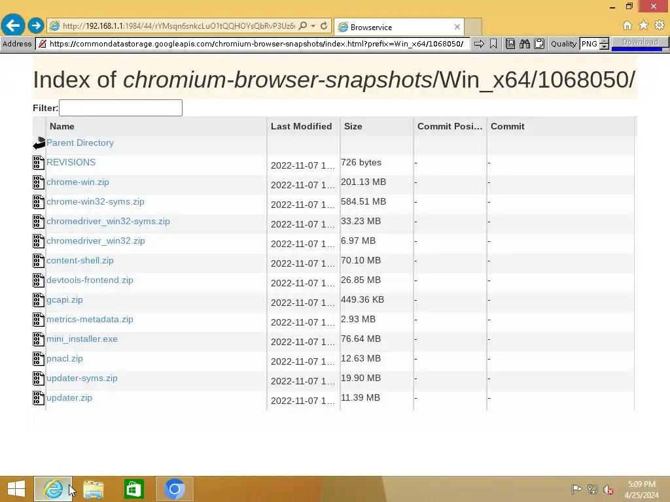
Task: Close the Browservice tab
Action: coord(457,27)
